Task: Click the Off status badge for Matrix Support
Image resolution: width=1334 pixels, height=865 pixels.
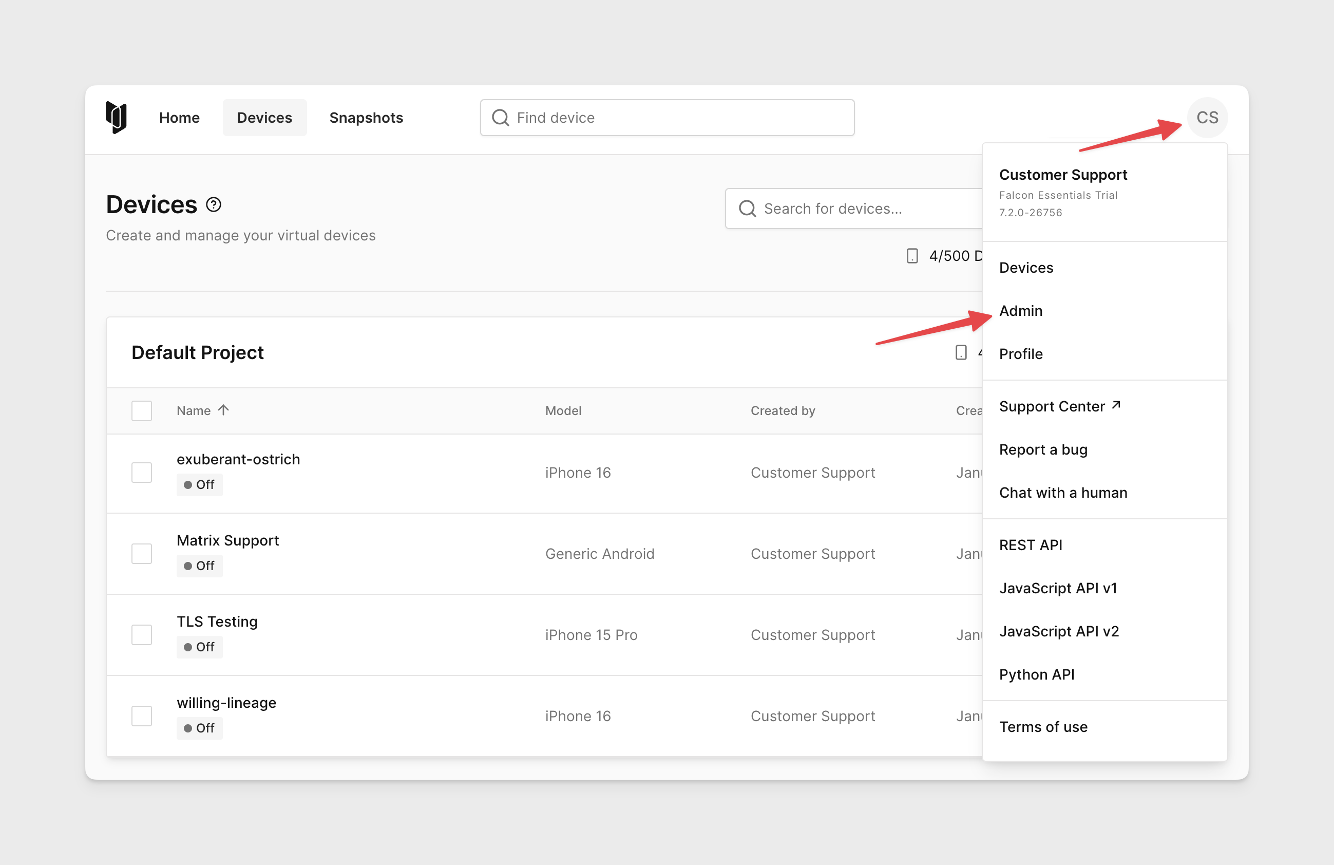Action: click(x=200, y=566)
